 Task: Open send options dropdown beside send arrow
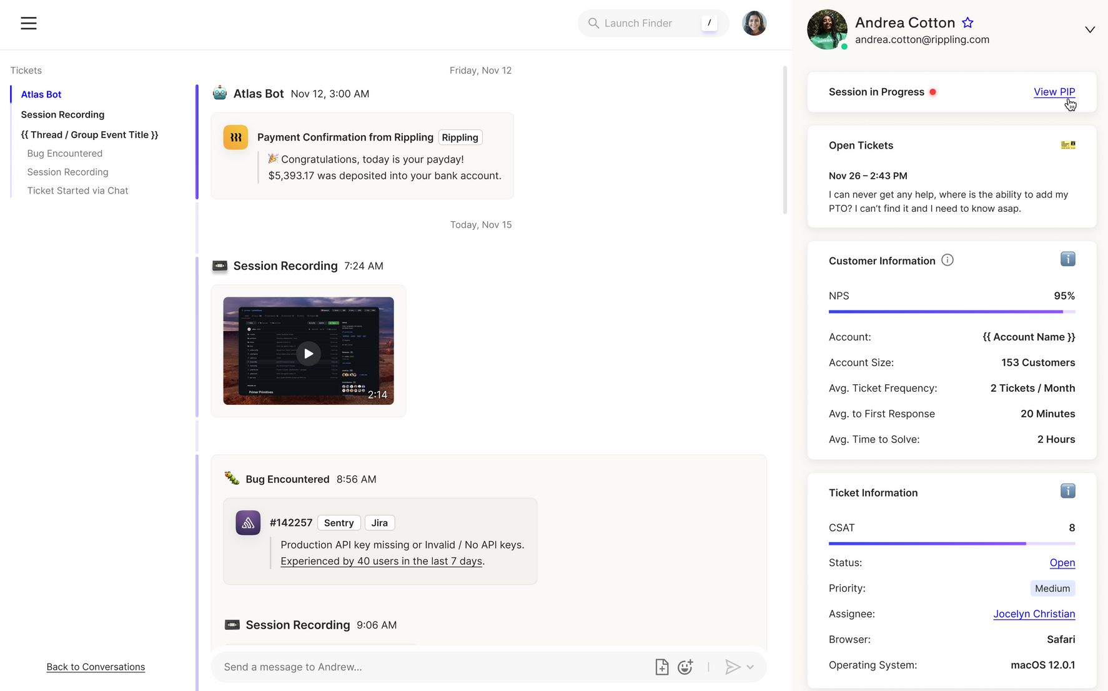coord(750,667)
